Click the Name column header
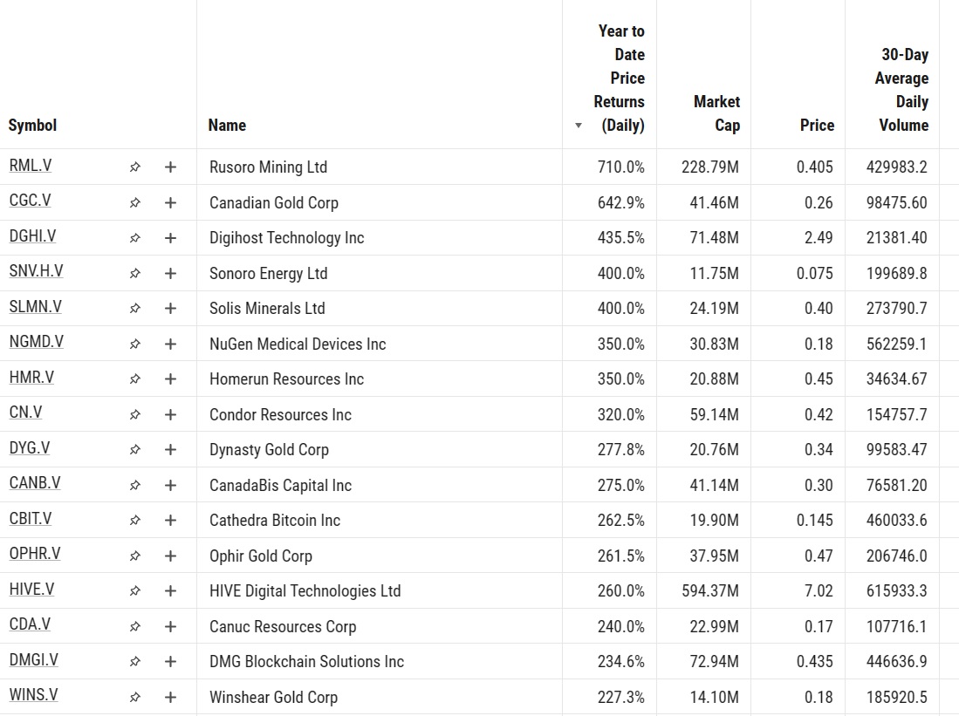959x716 pixels. point(227,125)
